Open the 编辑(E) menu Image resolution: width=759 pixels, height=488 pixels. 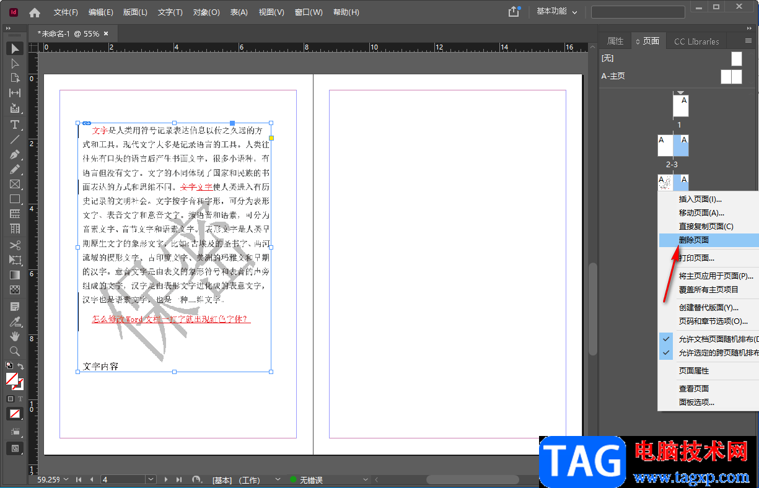pyautogui.click(x=101, y=12)
